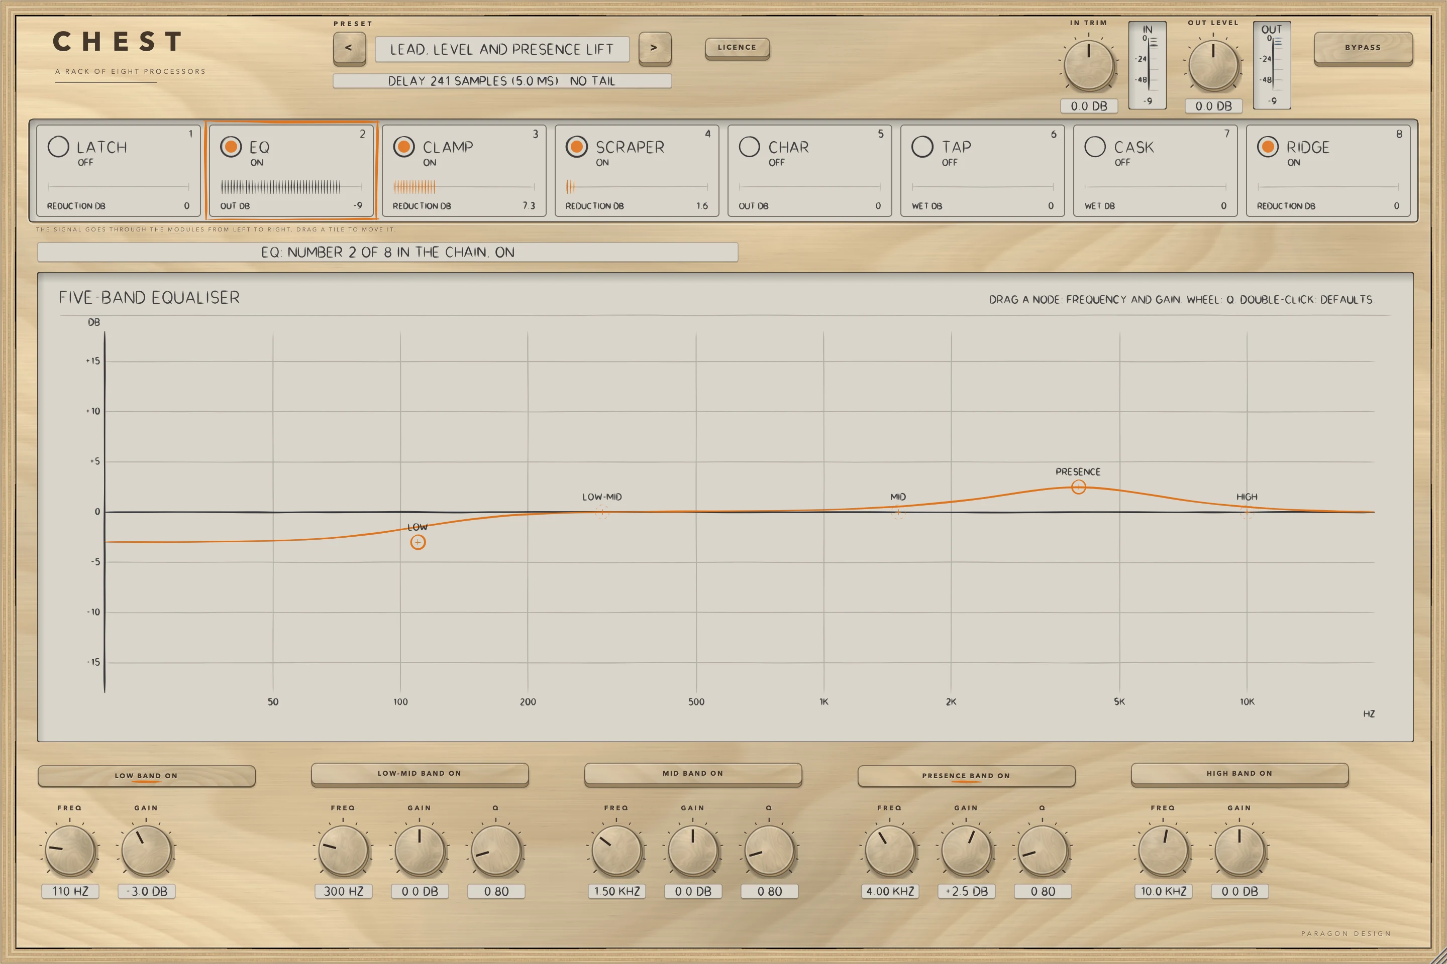Click the mid band Q knob

(769, 850)
